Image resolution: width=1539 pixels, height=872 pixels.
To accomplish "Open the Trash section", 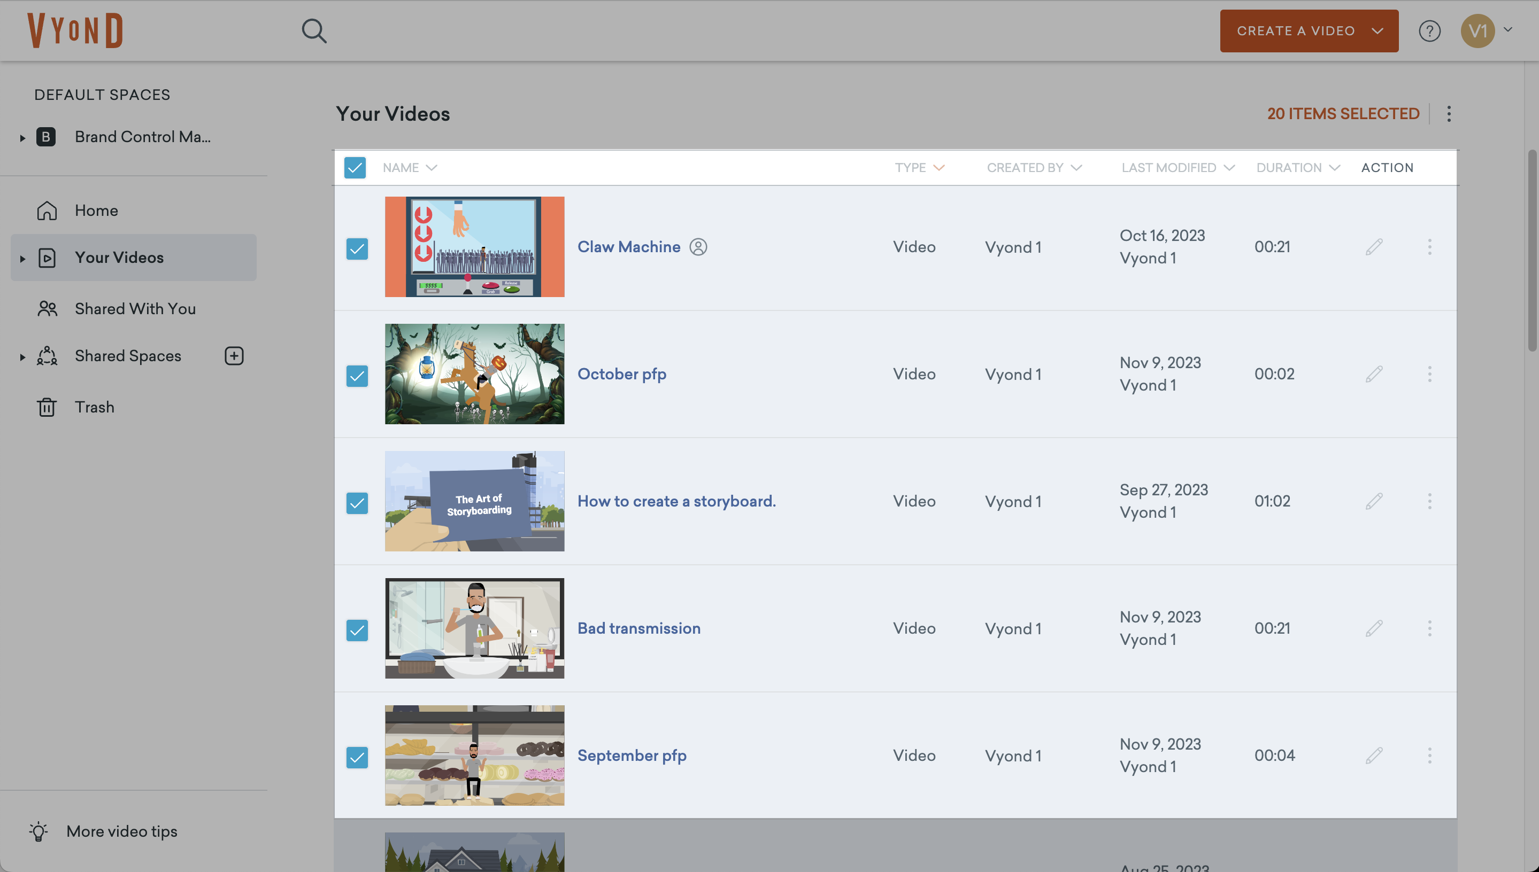I will click(94, 407).
